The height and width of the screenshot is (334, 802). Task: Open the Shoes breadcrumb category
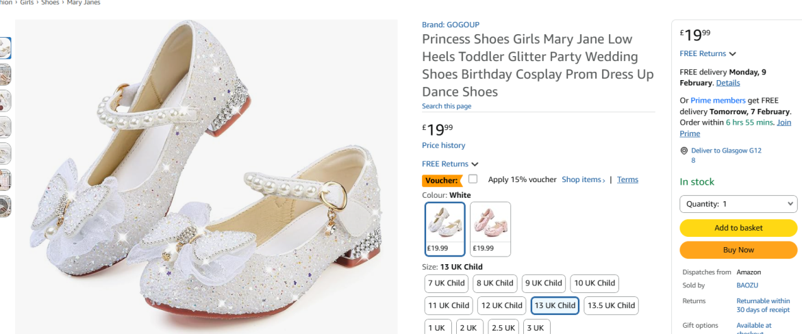(50, 3)
